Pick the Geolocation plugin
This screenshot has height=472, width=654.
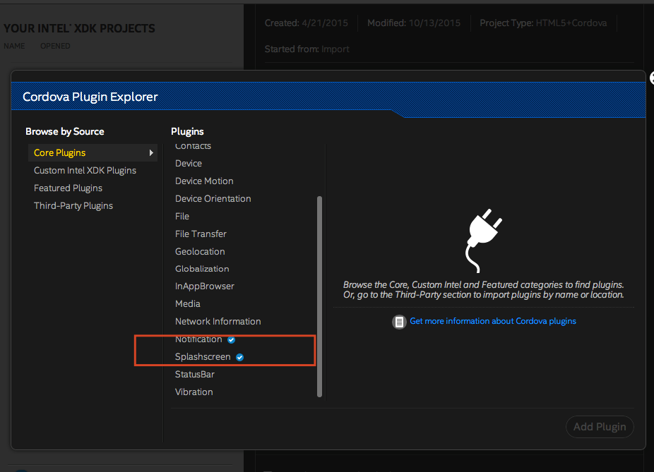(x=200, y=252)
